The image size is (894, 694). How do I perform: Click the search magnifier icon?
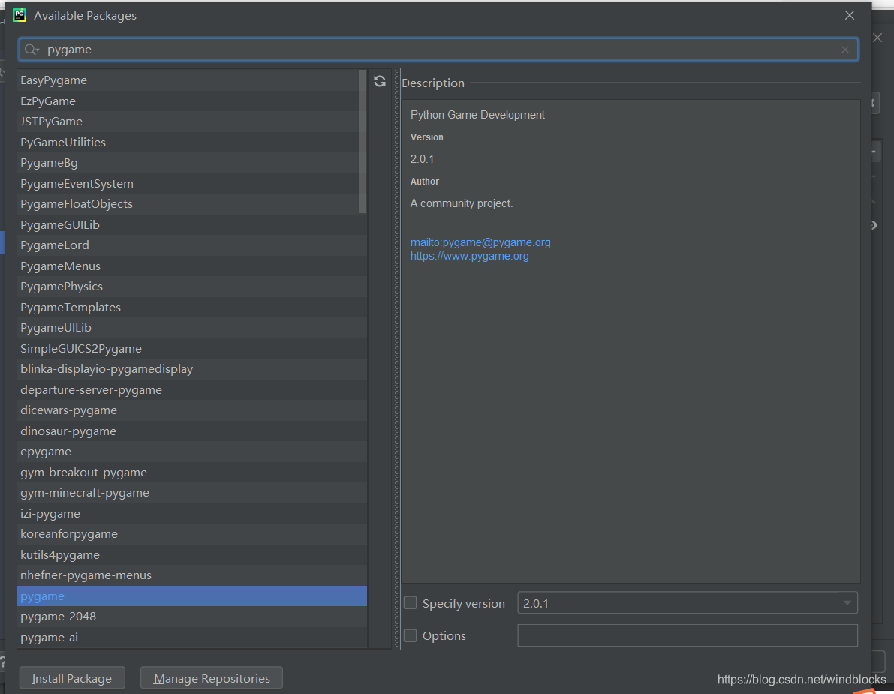(32, 50)
